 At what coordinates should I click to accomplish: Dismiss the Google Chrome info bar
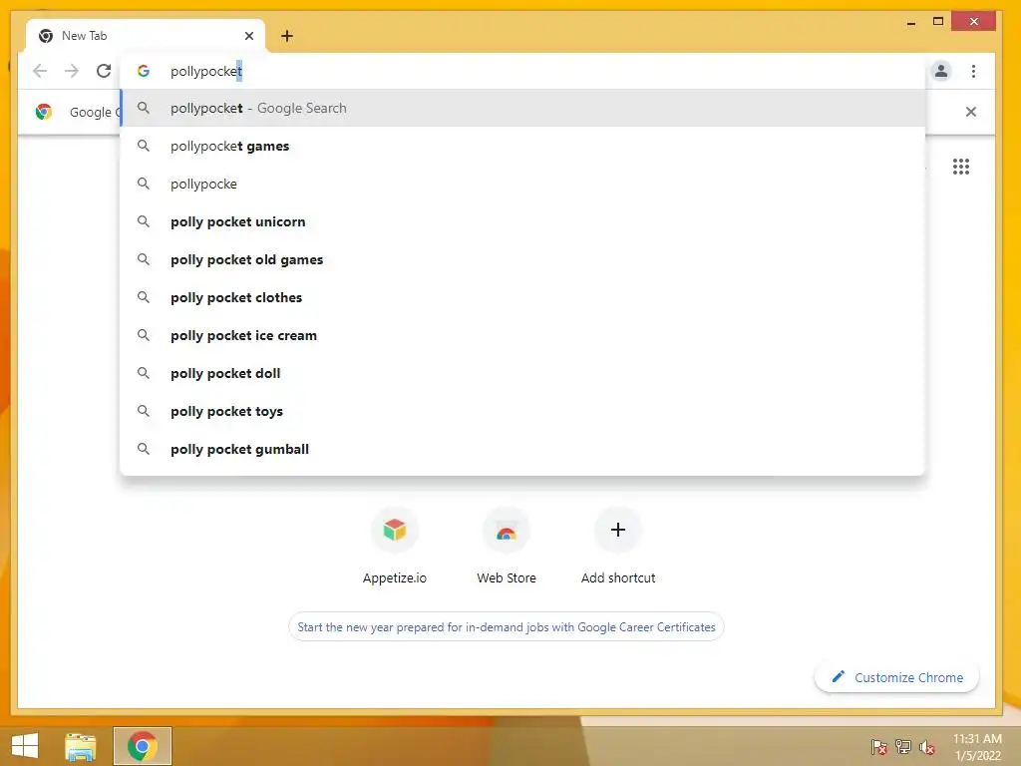[x=971, y=112]
